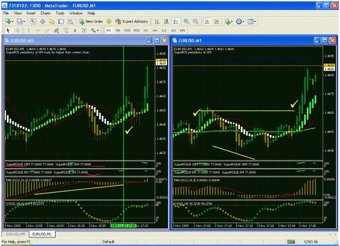Open the Data Window crosshair icon
The width and height of the screenshot is (340, 246).
42,21
